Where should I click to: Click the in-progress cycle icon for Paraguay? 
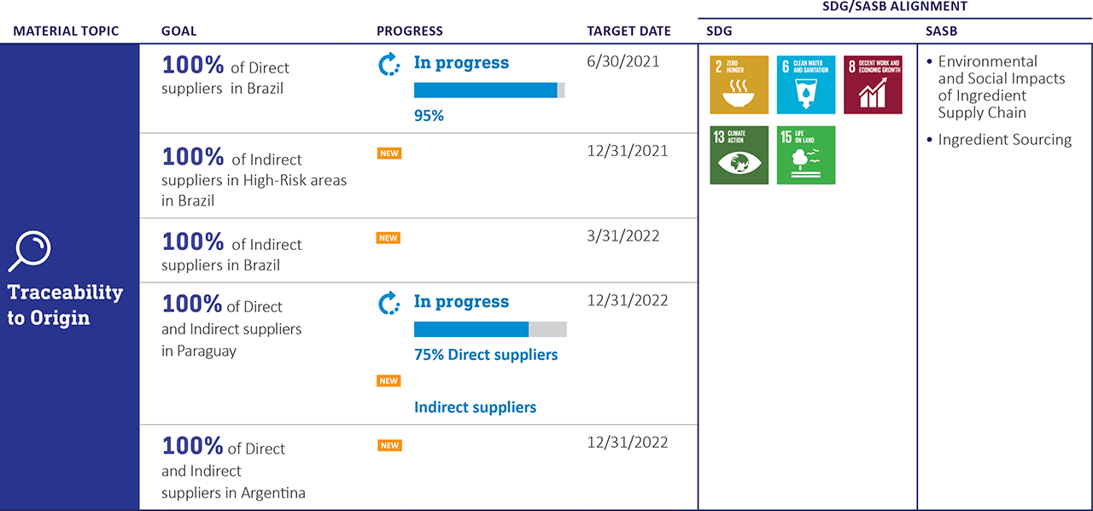[389, 303]
